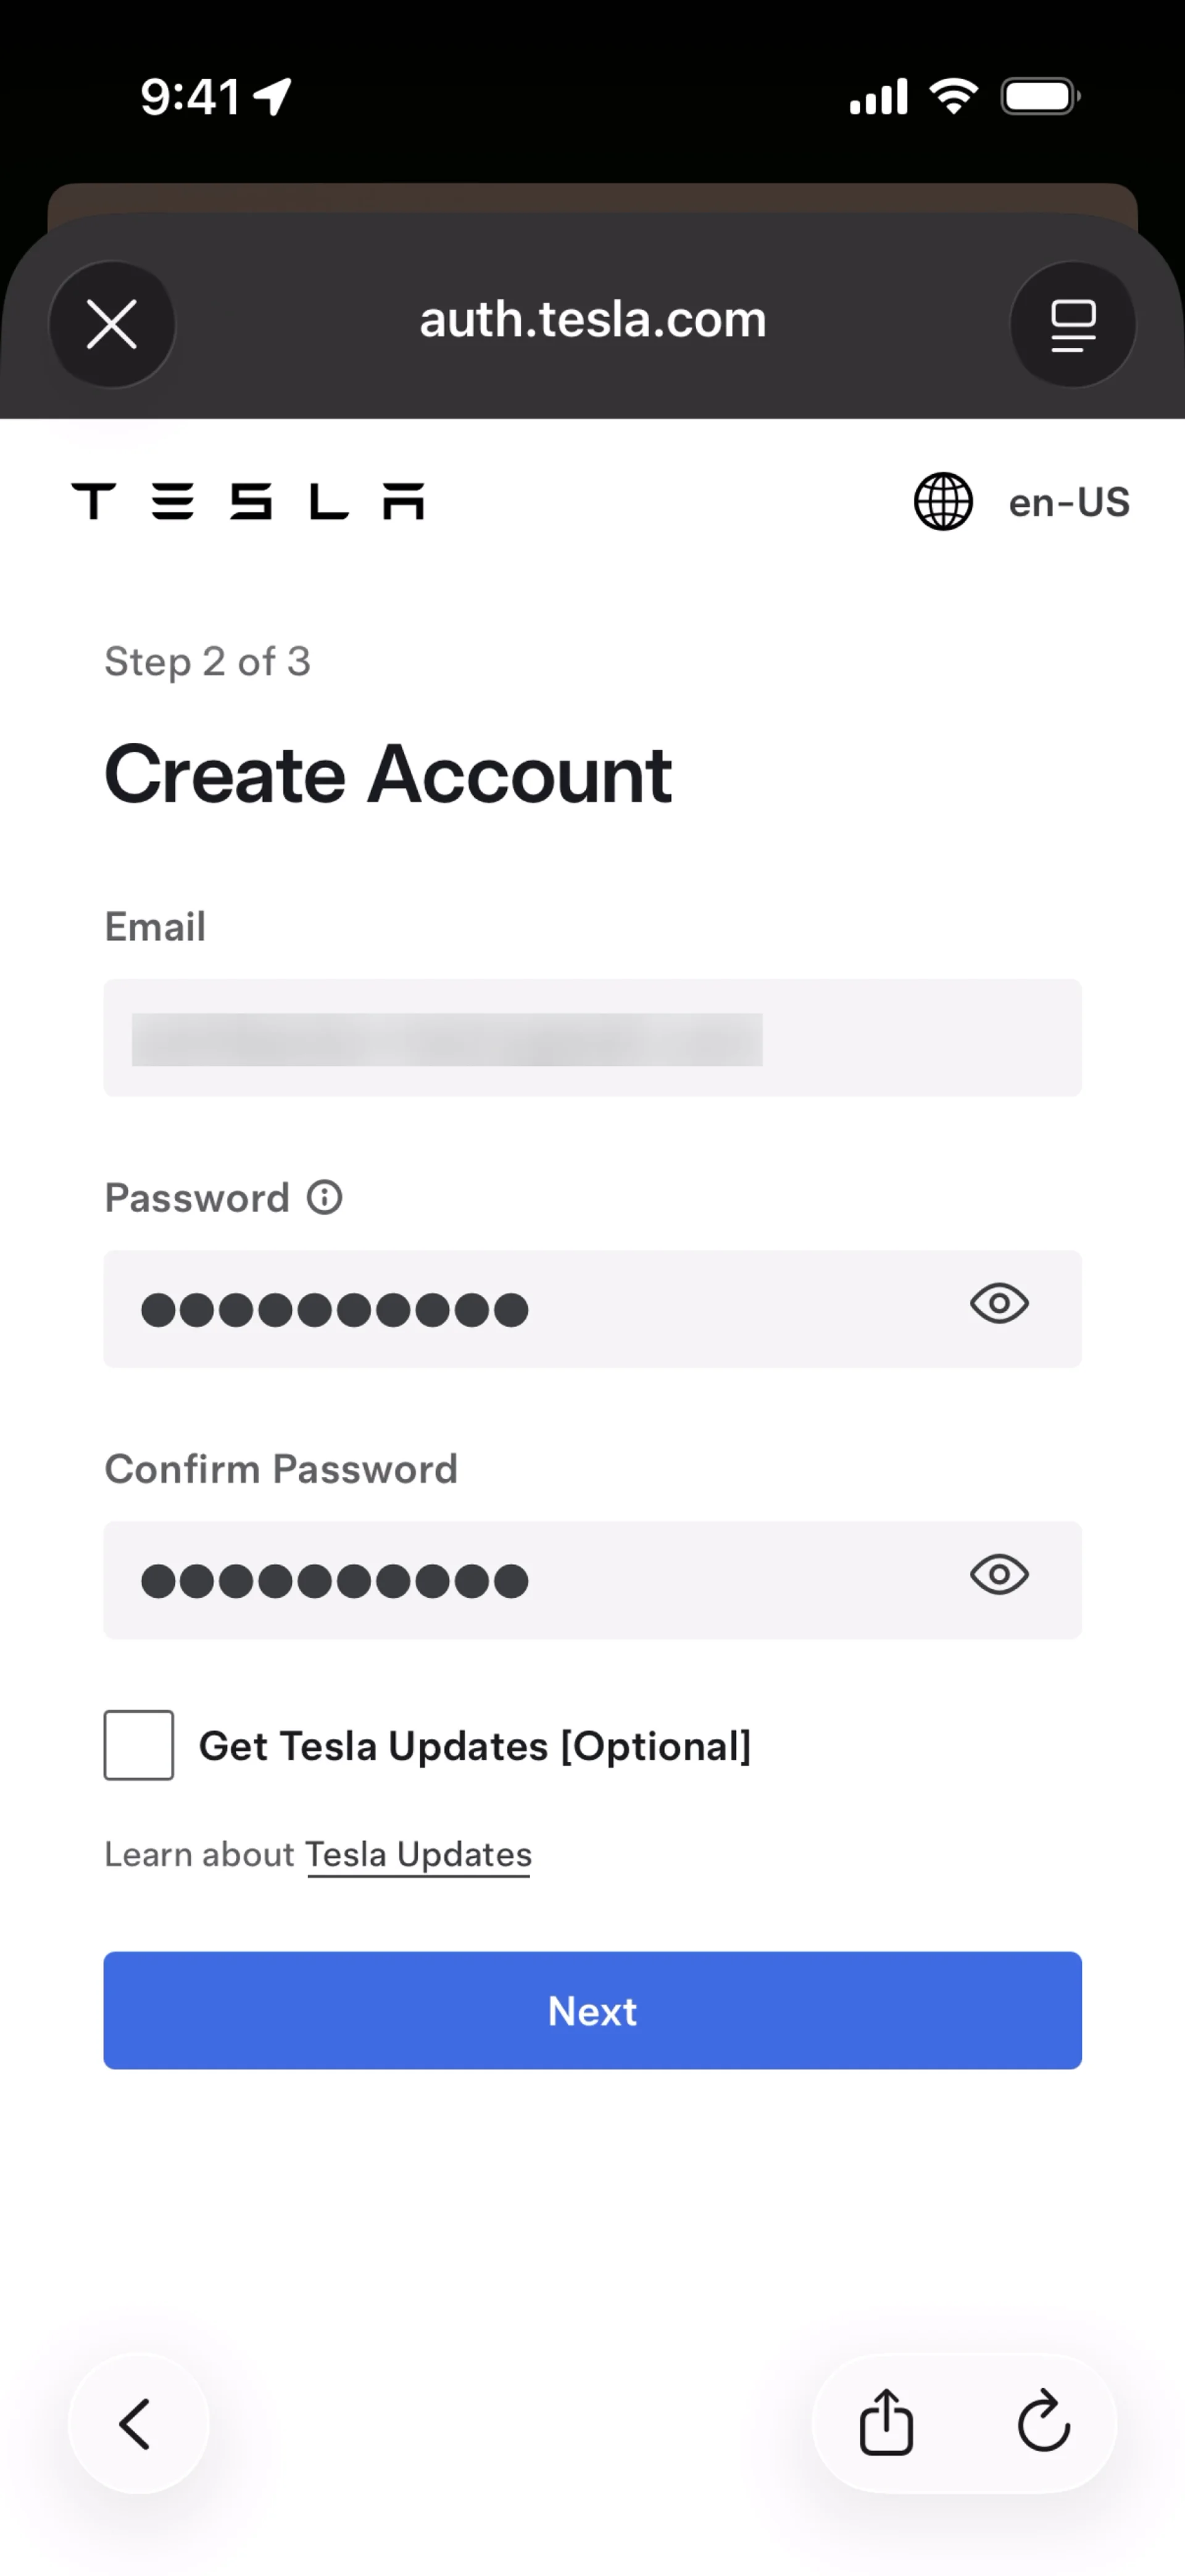The width and height of the screenshot is (1185, 2576).
Task: Tap the battery status icon
Action: point(1040,97)
